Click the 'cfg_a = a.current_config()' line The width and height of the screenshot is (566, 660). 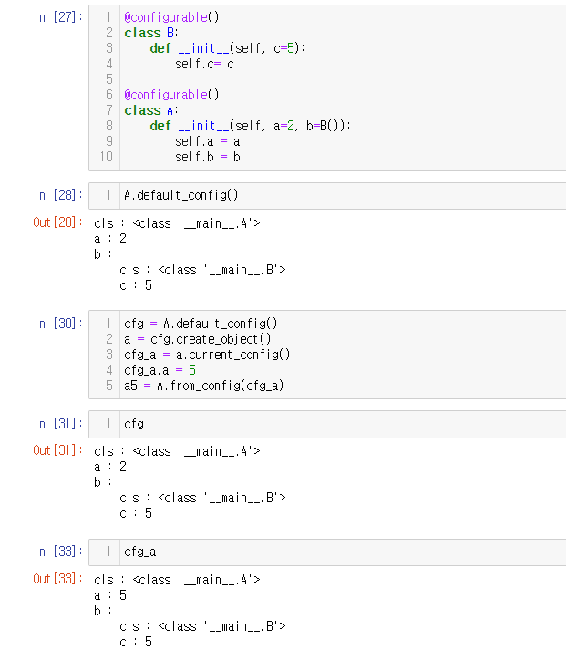207,355
